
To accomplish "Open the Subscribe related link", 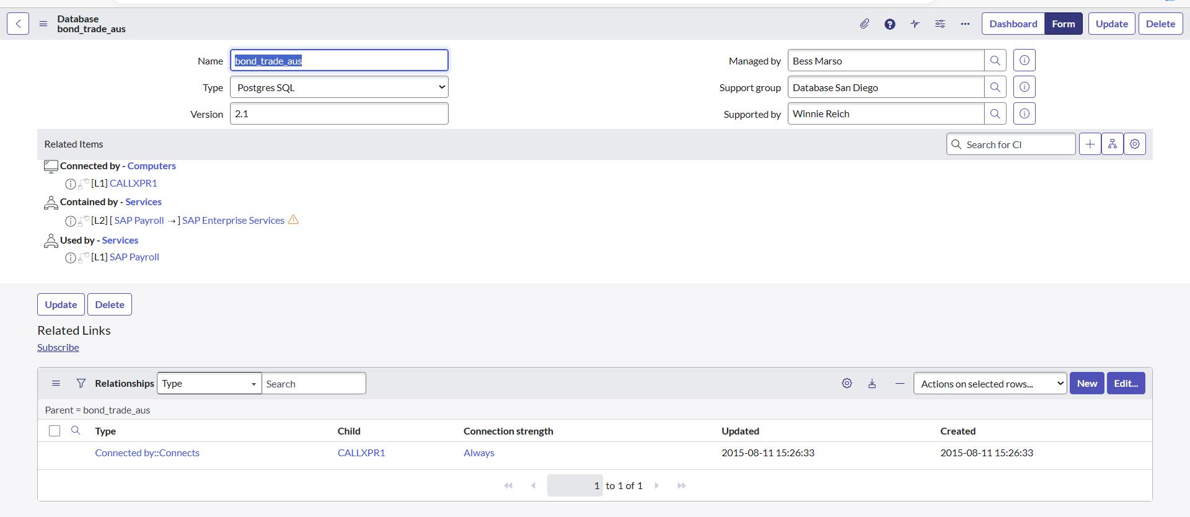I will (58, 347).
